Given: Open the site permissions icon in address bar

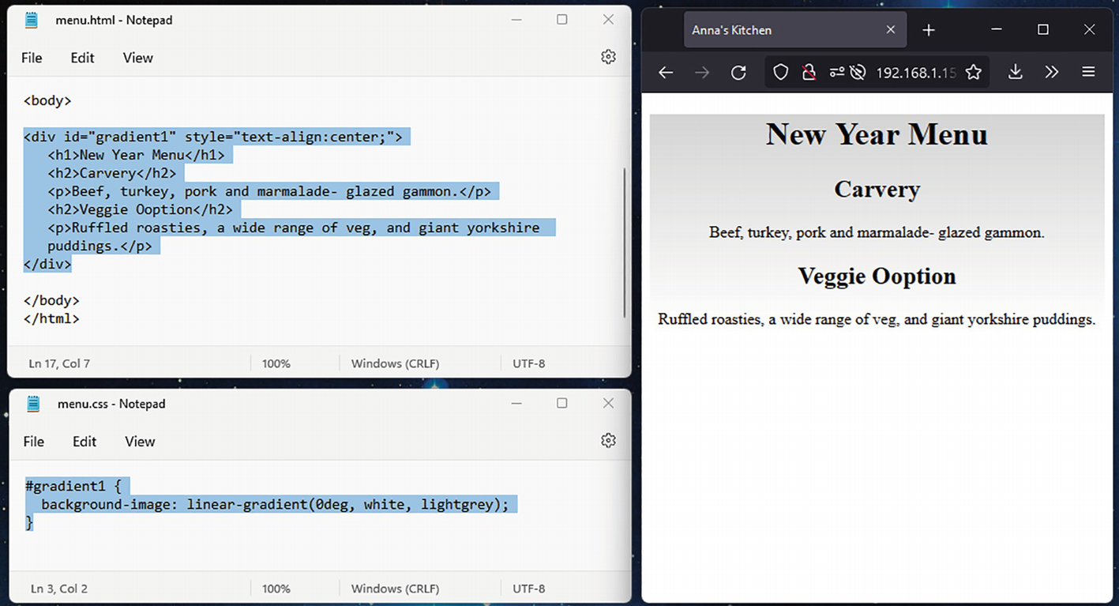Looking at the screenshot, I should (x=836, y=73).
